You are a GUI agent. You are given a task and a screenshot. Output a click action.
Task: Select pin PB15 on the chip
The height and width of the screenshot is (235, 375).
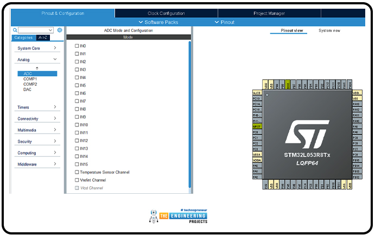[357, 160]
